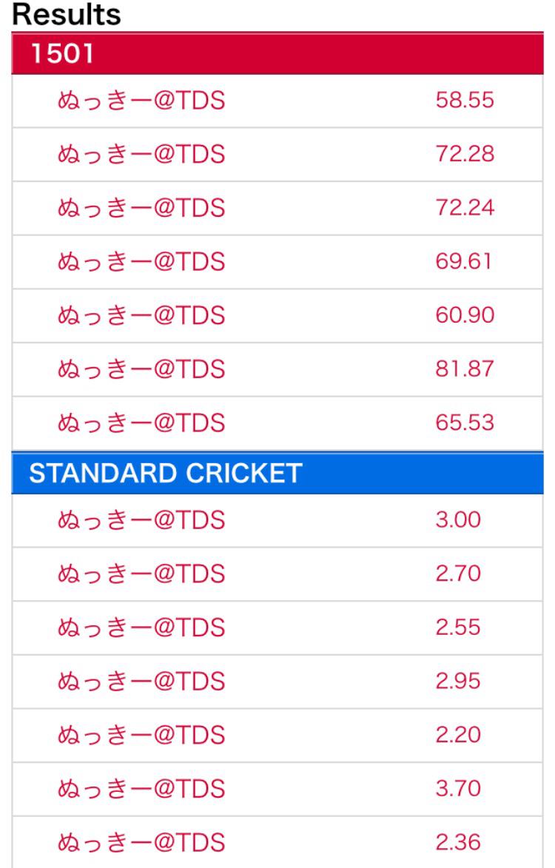Click player name beside the 3.00 score
The height and width of the screenshot is (868, 555).
click(141, 520)
